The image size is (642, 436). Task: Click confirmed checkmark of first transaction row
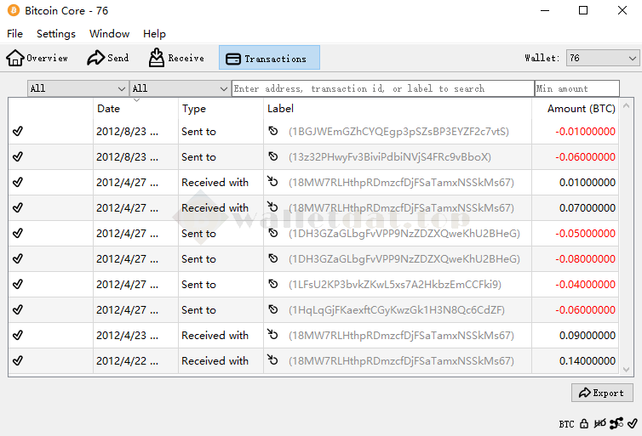[x=18, y=132]
